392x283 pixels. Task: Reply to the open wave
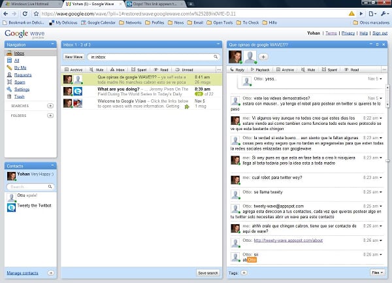click(237, 70)
